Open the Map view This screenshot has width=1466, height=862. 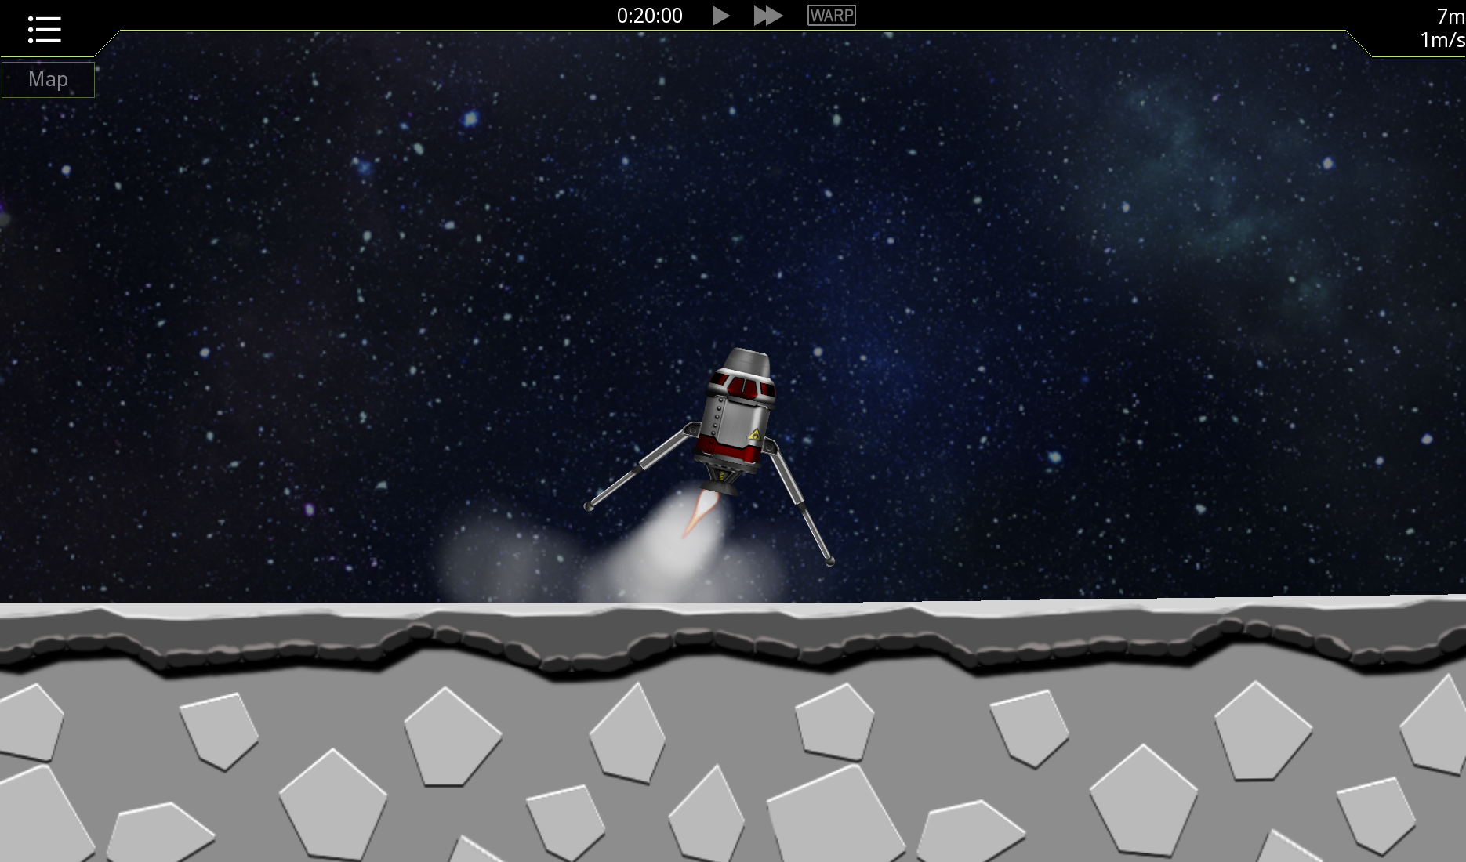48,78
